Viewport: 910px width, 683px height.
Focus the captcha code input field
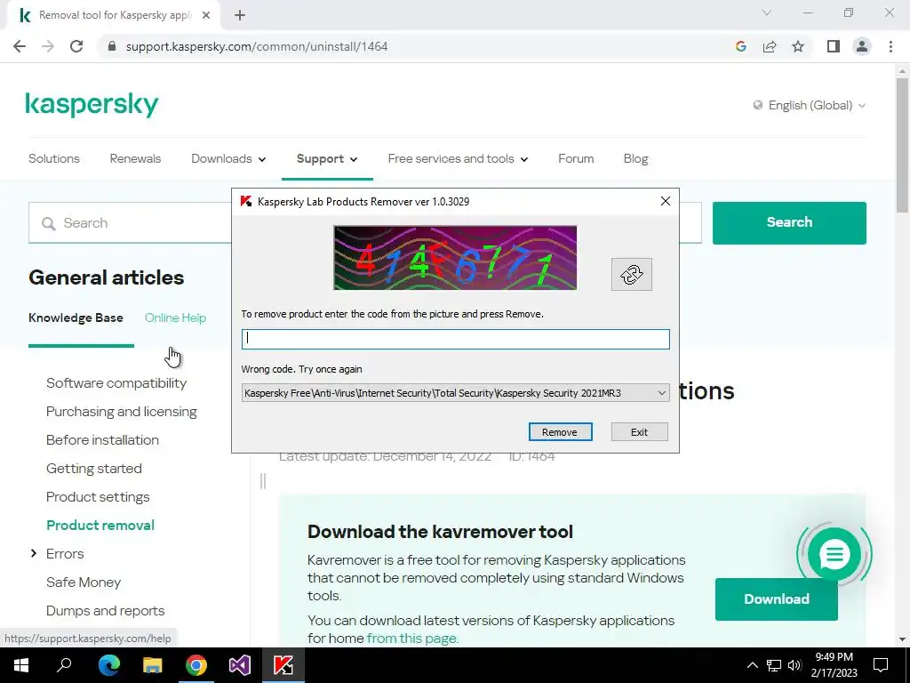pos(456,339)
